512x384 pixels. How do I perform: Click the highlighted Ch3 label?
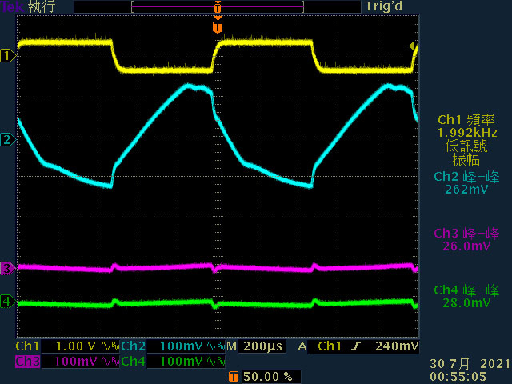click(x=27, y=362)
